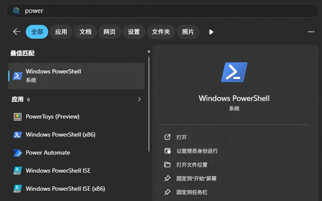Open the three-dot options menu
The width and height of the screenshot is (322, 201).
(x=311, y=32)
